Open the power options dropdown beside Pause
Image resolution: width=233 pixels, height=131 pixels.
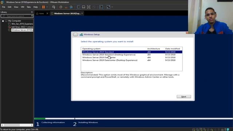(47, 7)
